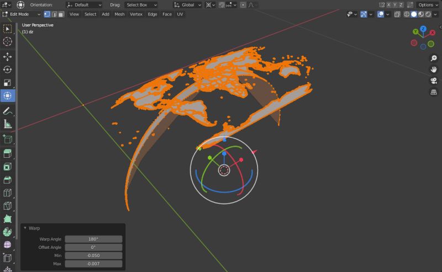Open the Add menu
Image resolution: width=442 pixels, height=272 pixels.
coord(106,14)
